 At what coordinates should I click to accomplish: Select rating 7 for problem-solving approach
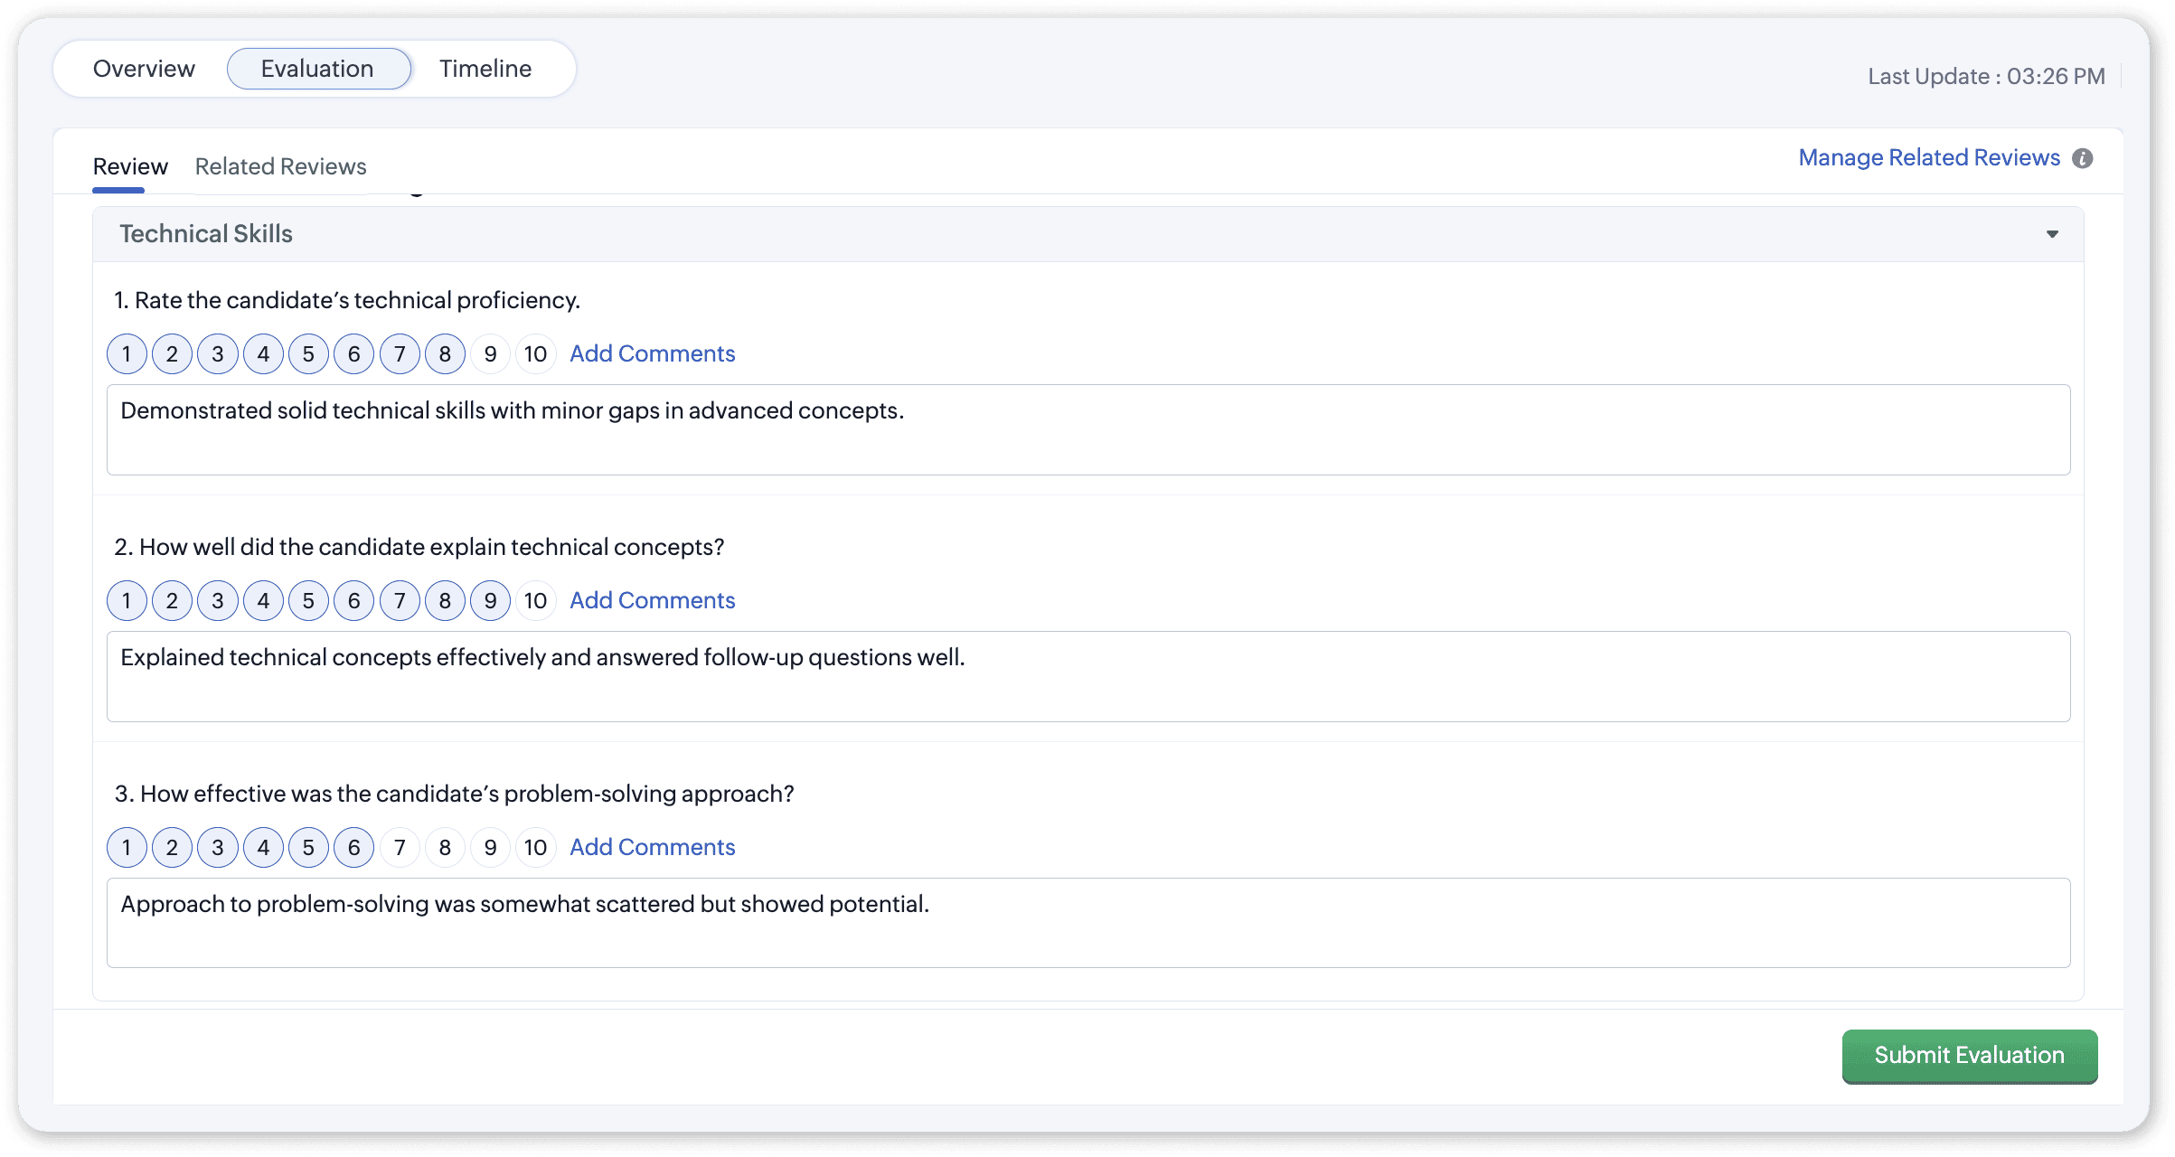[x=400, y=848]
